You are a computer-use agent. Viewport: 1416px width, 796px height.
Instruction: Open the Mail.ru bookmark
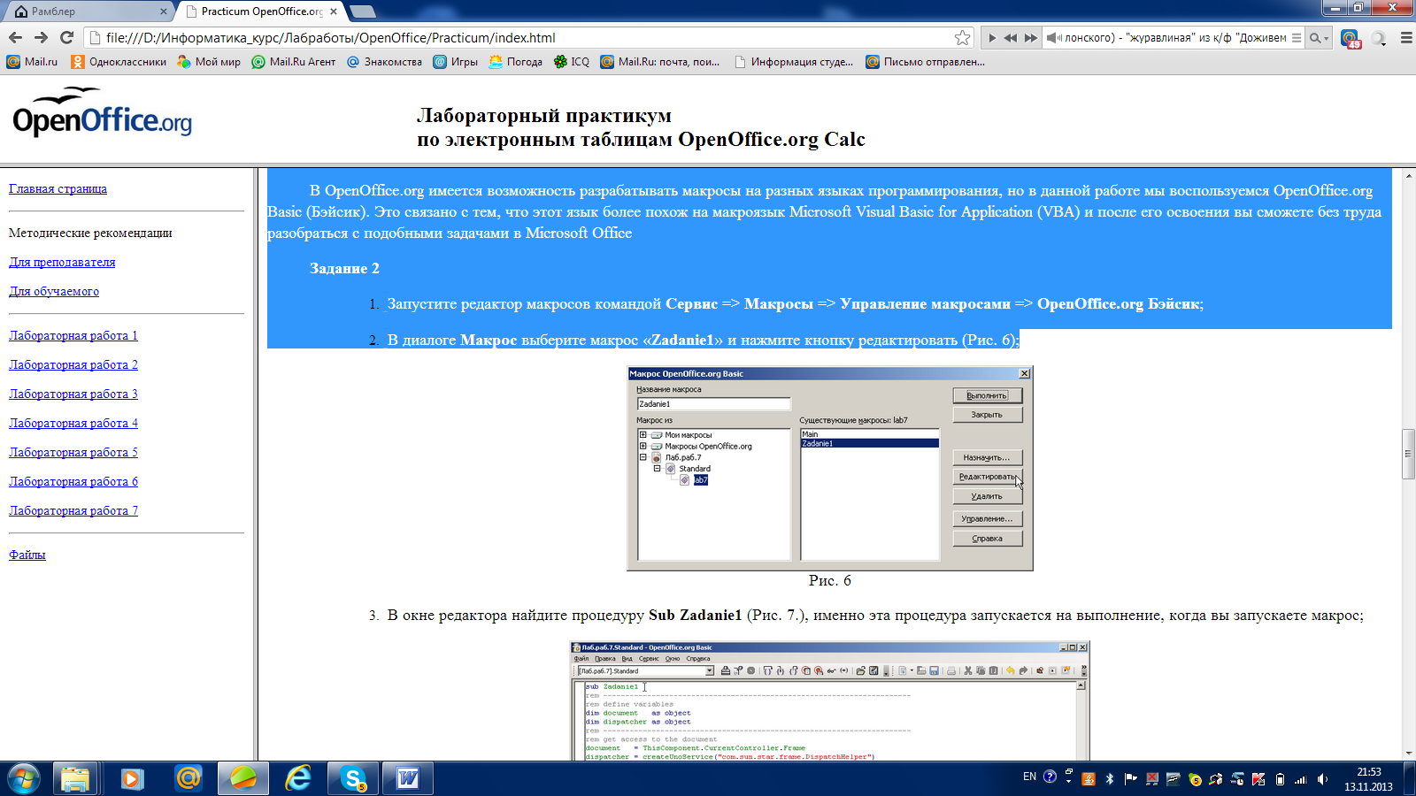32,62
